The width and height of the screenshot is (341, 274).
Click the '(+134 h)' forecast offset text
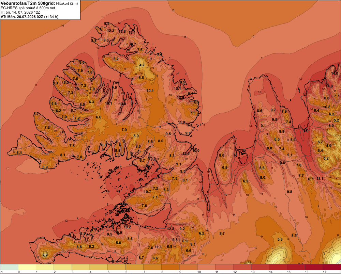coord(51,17)
